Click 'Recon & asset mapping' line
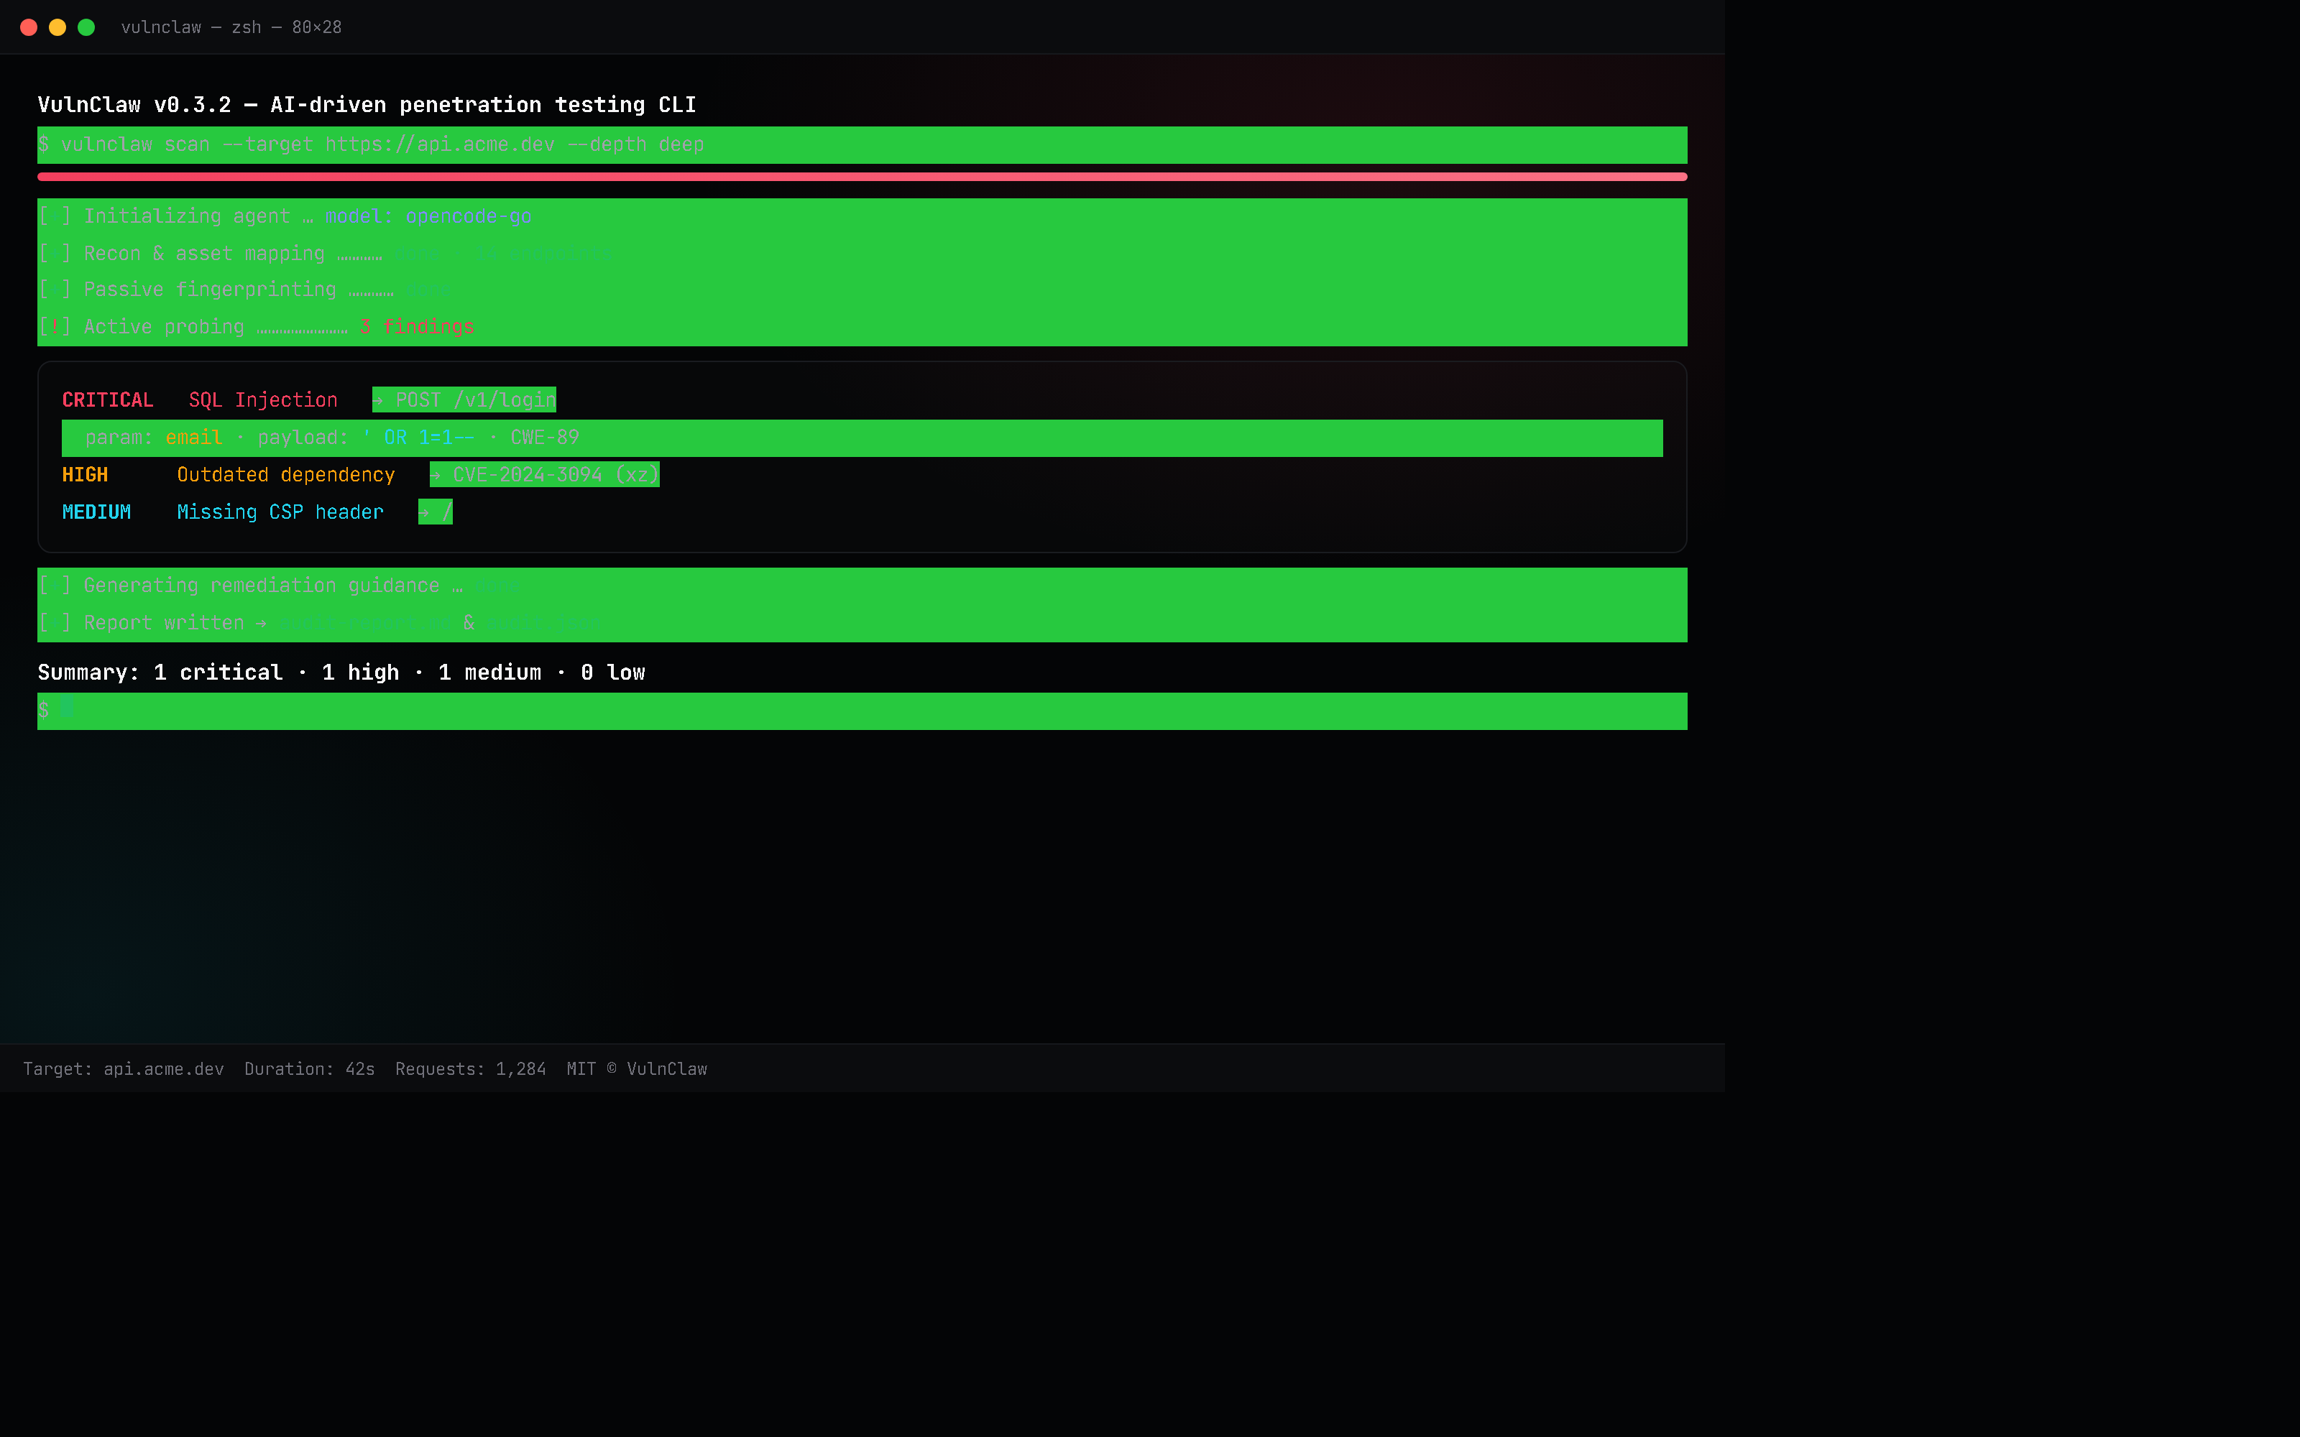This screenshot has width=2300, height=1437. [x=862, y=254]
